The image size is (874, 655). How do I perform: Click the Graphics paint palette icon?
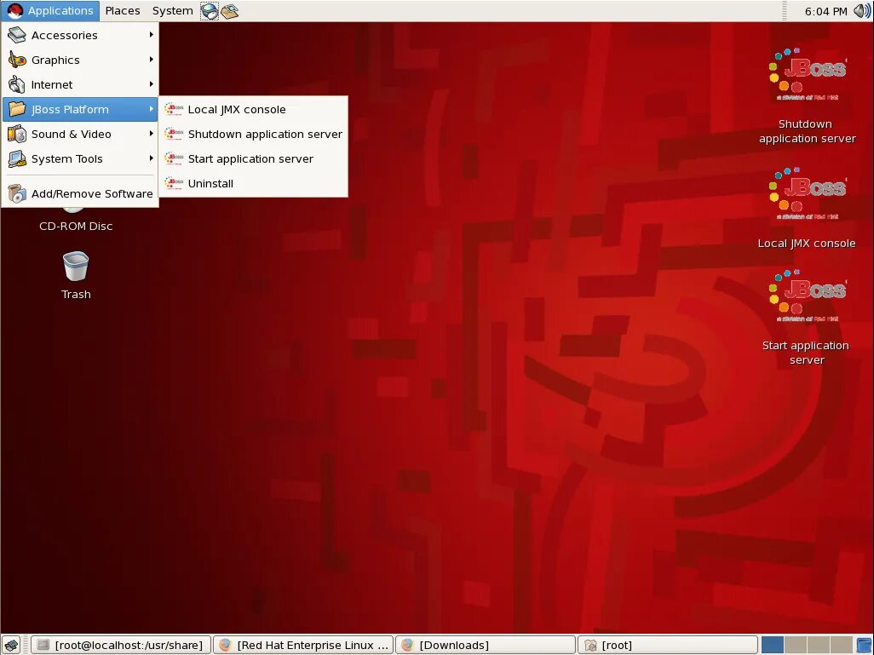click(17, 60)
